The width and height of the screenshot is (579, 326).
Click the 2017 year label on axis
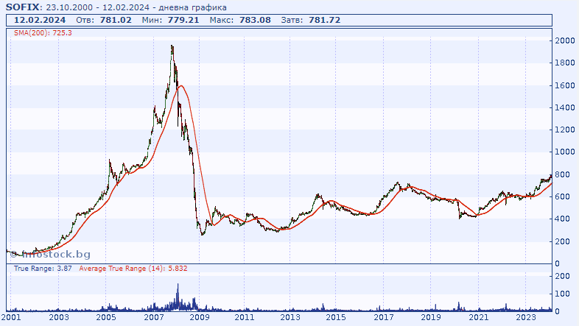[383, 317]
